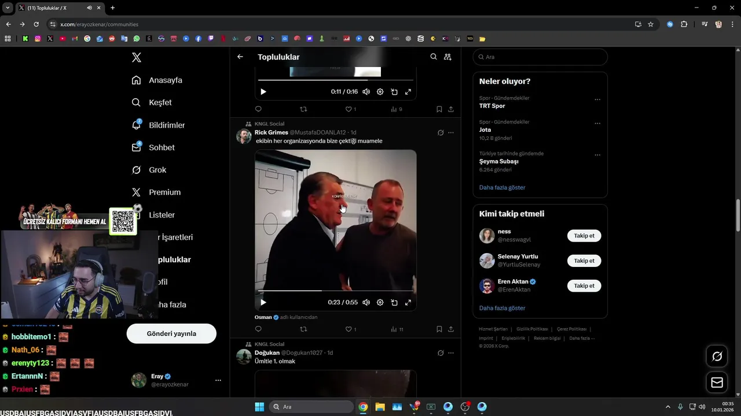Open Chrome extensions puzzle icon
Screen dimensions: 741x416
point(684,24)
